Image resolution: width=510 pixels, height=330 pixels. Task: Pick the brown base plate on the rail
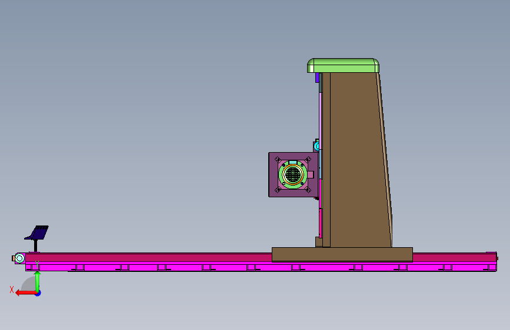pyautogui.click(x=342, y=254)
